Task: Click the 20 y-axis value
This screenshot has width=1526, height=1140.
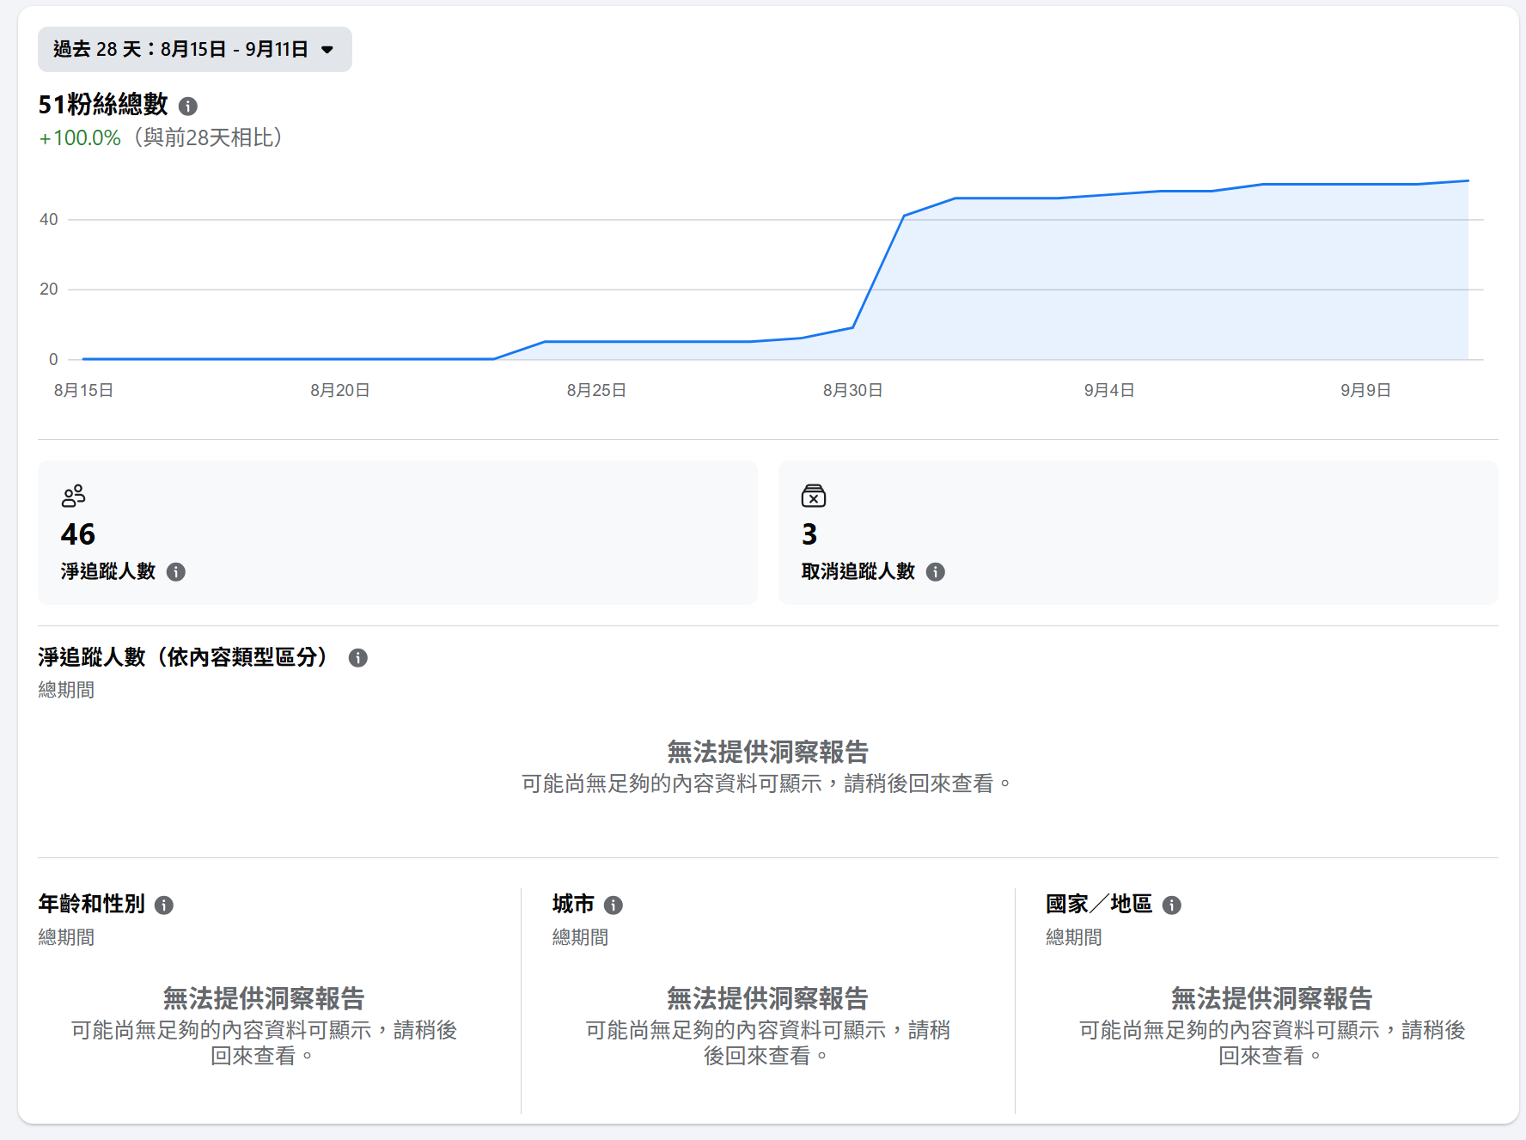Action: (x=49, y=289)
